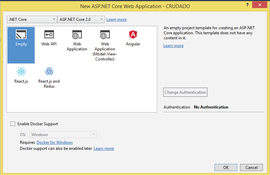Viewport: 270px width, 175px height.
Task: Follow Learn more link under template description
Action: (173, 46)
